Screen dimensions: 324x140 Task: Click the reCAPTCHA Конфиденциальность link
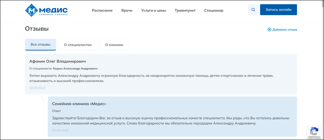pyautogui.click(x=314, y=136)
